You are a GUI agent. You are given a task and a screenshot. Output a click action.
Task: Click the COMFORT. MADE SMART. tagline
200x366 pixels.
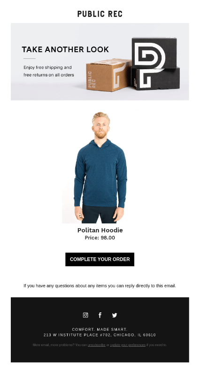coord(100,329)
